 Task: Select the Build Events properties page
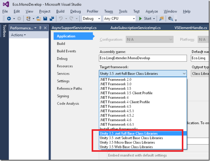66,51
